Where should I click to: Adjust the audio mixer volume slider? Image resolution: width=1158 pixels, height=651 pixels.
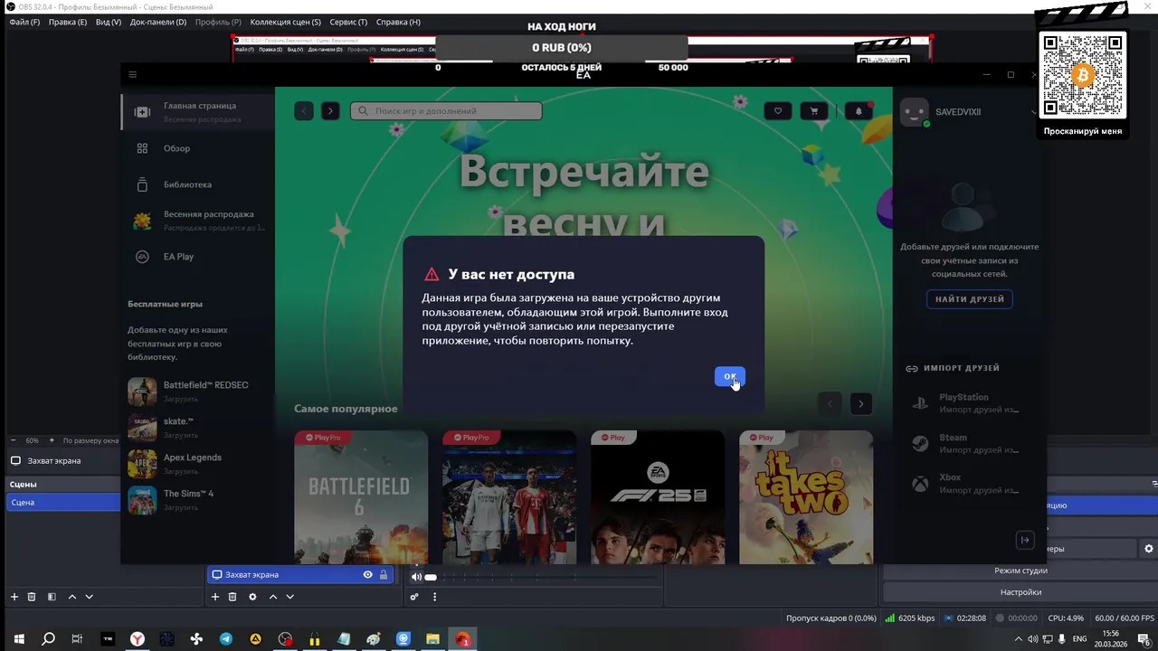click(x=431, y=577)
